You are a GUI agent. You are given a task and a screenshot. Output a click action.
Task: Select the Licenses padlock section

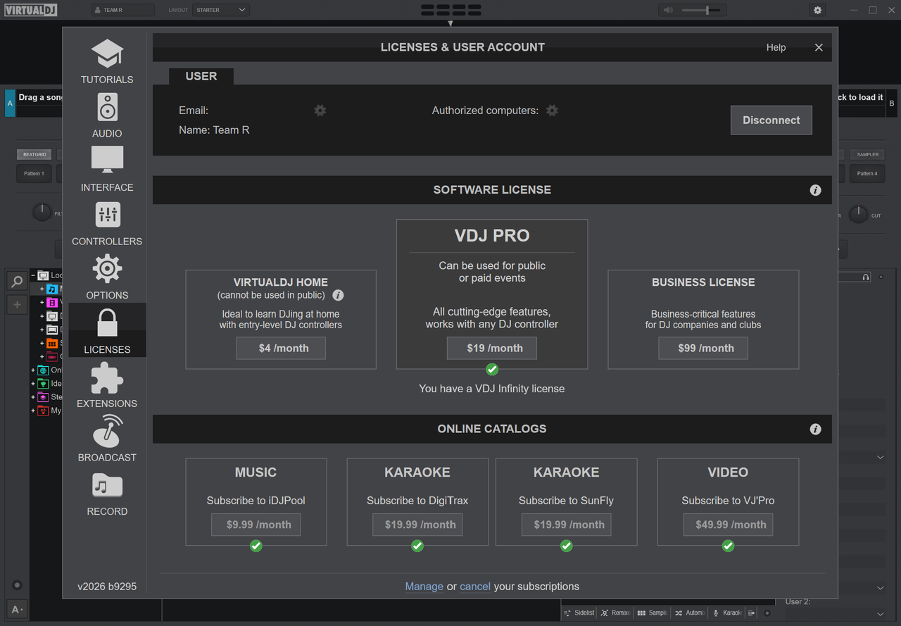(x=107, y=330)
